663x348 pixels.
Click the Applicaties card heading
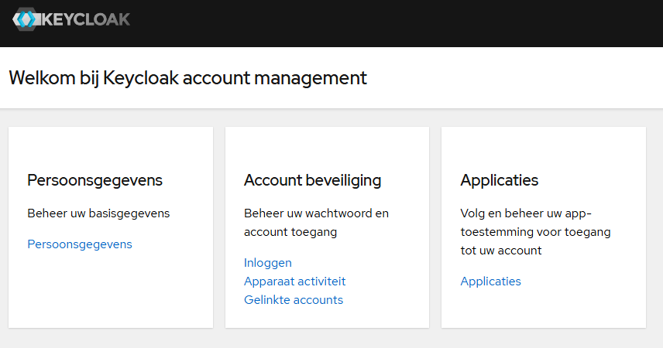coord(500,180)
